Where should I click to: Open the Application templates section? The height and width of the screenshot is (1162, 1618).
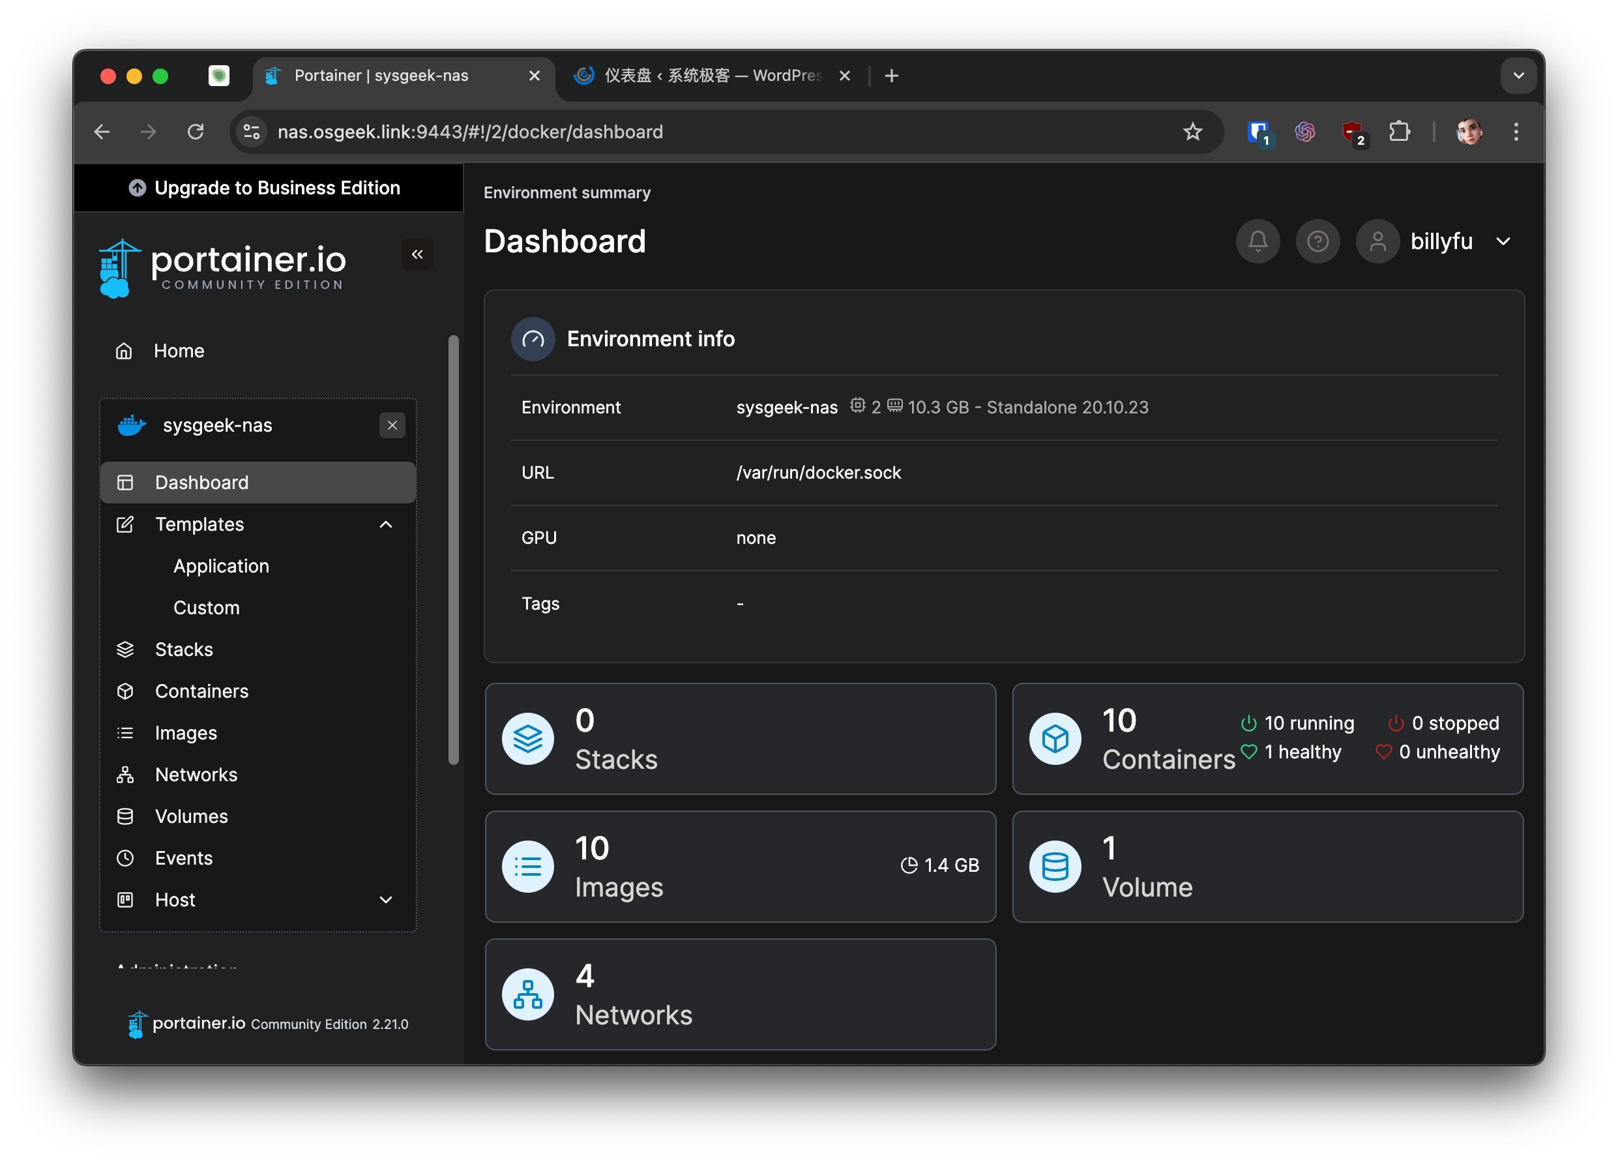221,565
